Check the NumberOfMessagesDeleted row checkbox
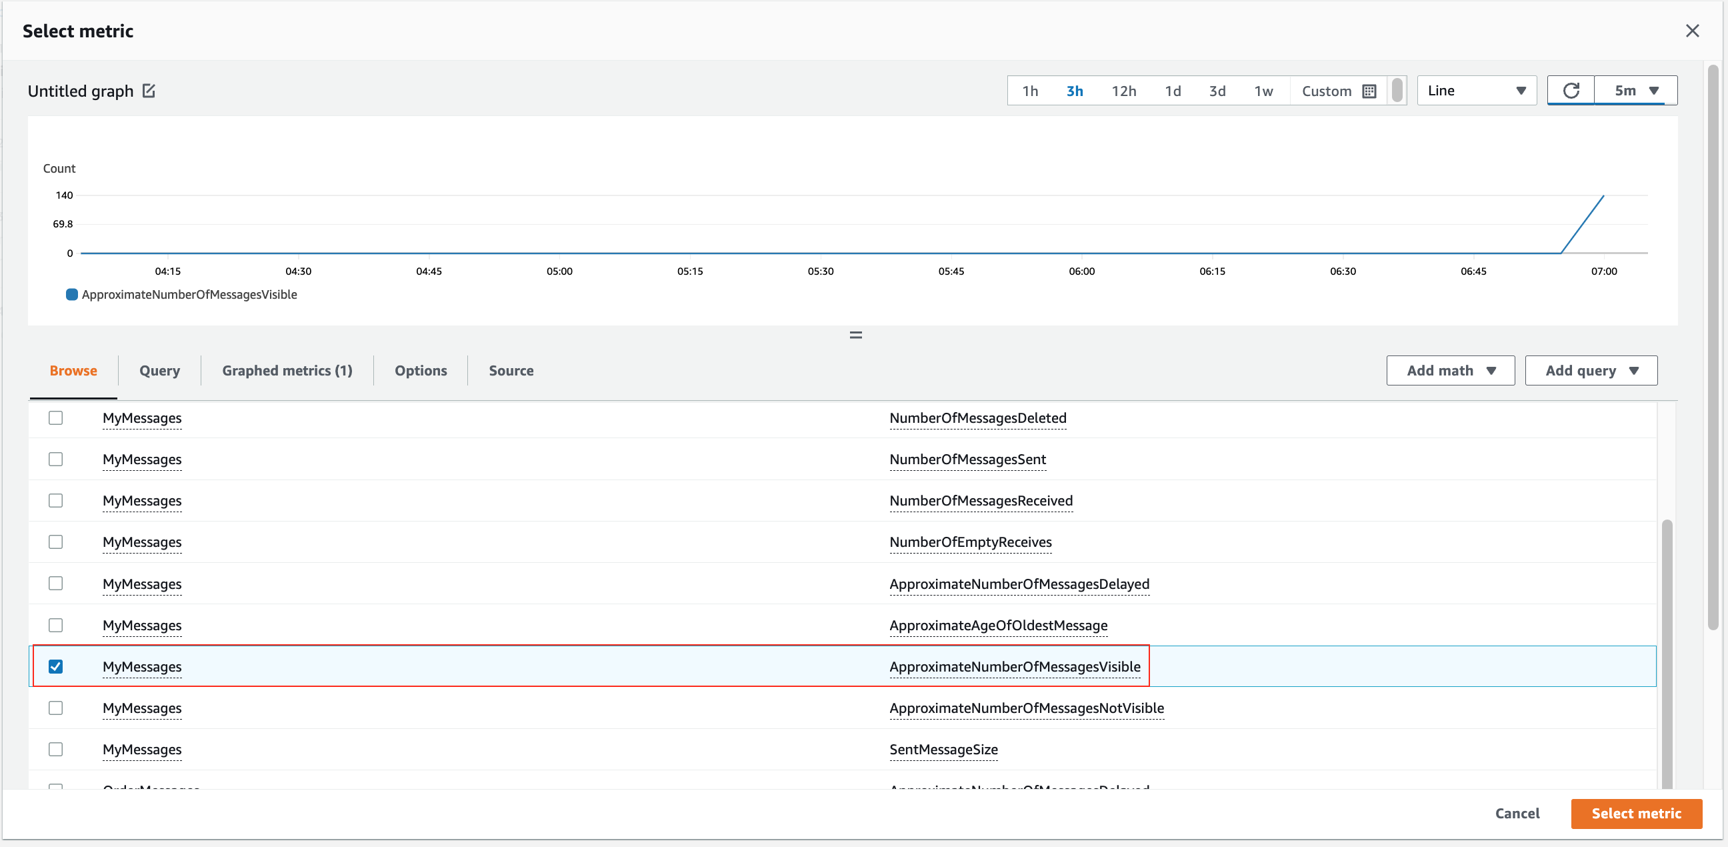The height and width of the screenshot is (847, 1728). [56, 417]
